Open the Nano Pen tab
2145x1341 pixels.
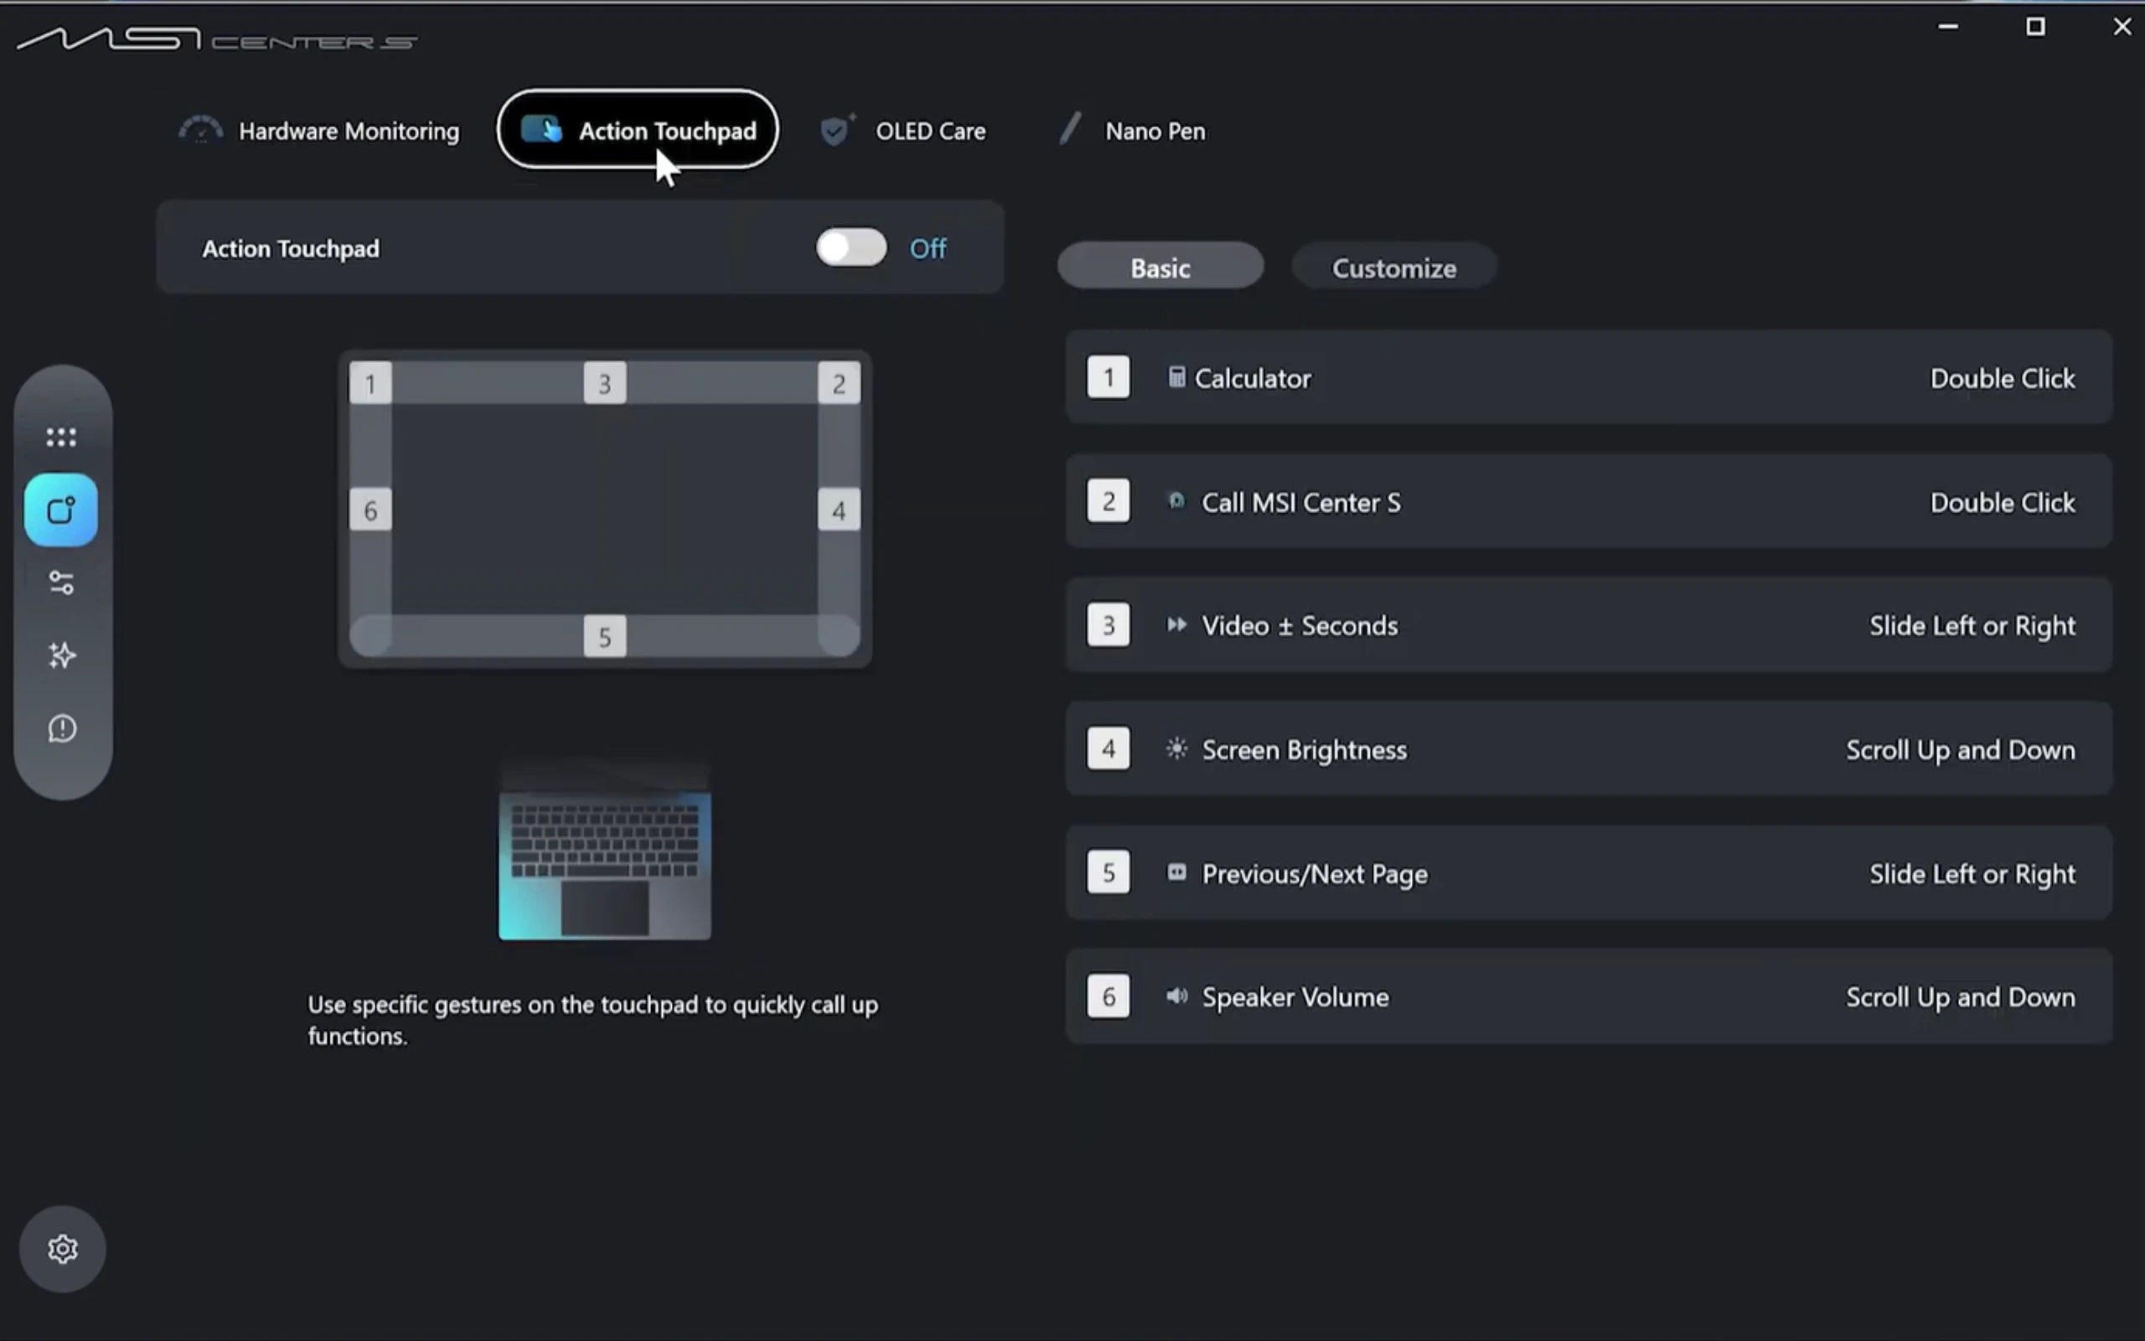coord(1133,131)
